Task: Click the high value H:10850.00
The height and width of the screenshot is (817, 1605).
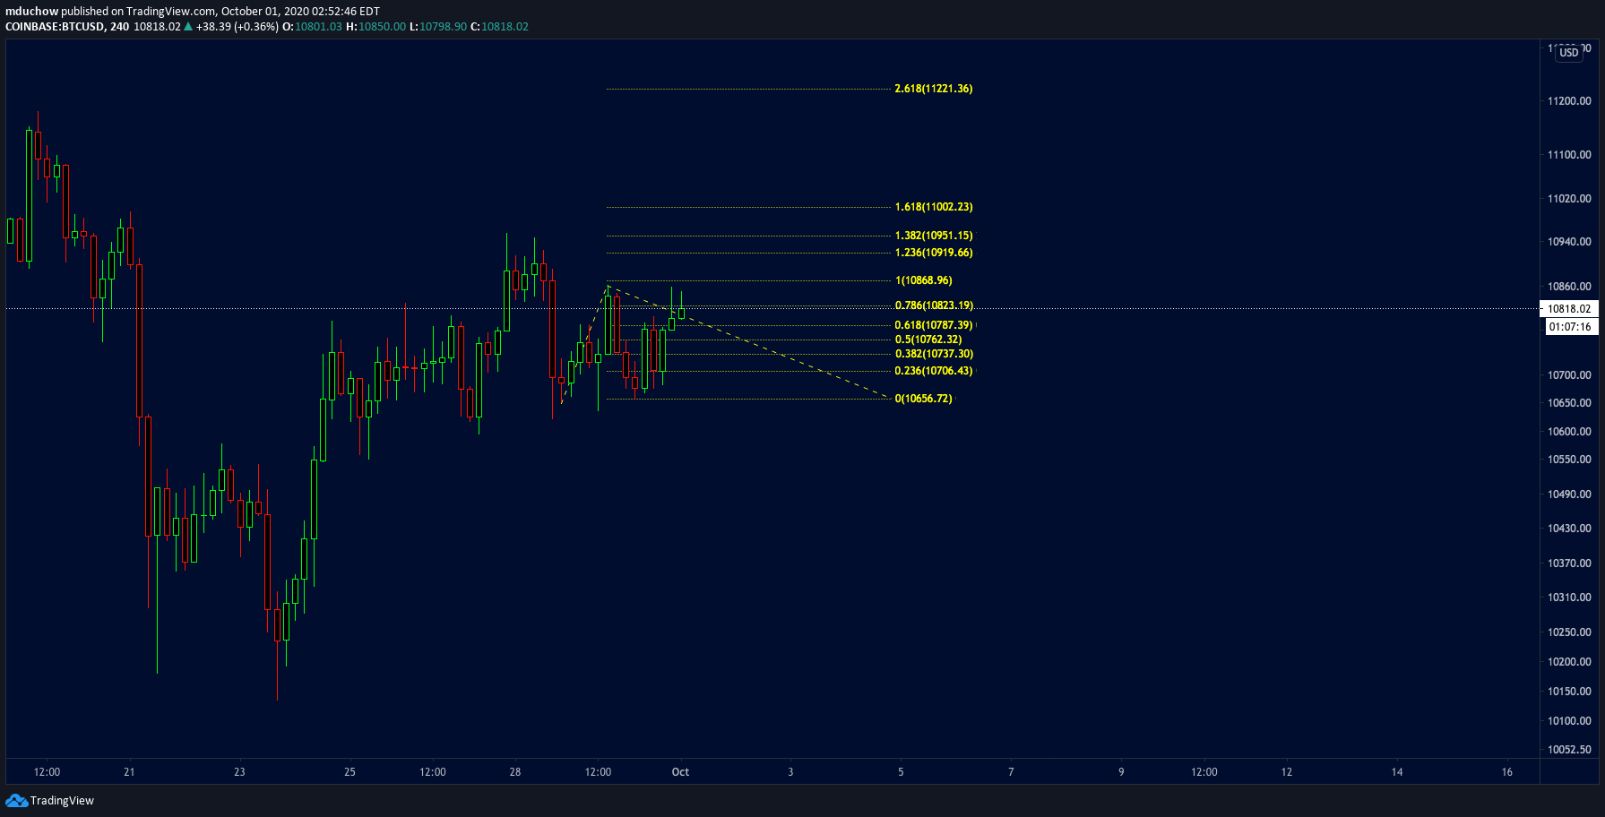Action: pyautogui.click(x=375, y=27)
